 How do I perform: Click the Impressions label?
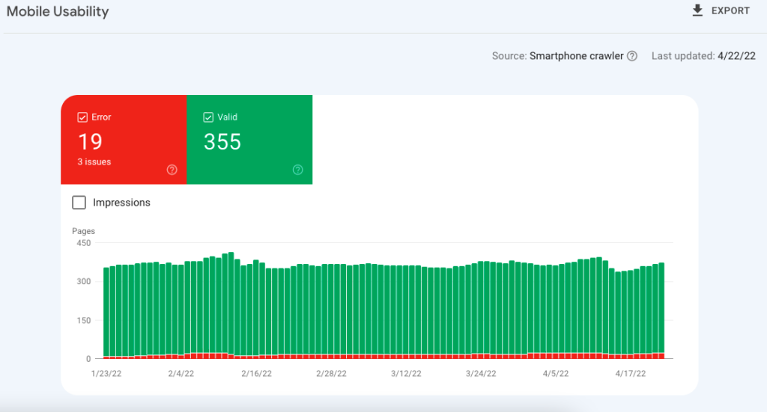(x=121, y=203)
